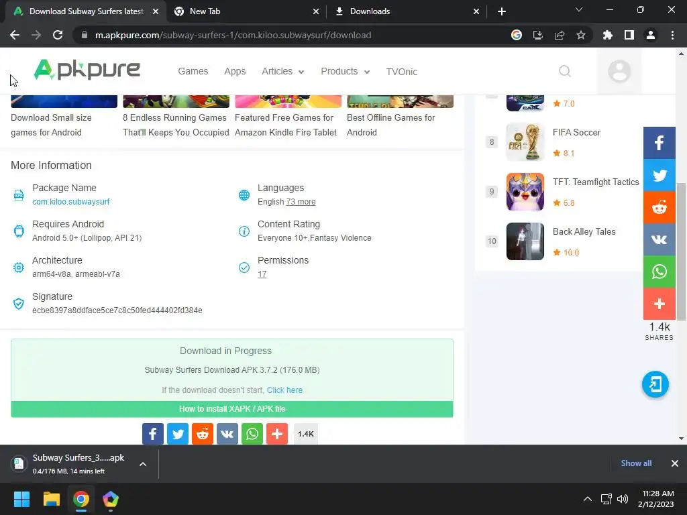Open the Google account icon in address bar
Viewport: 687px width, 515px height.
click(x=517, y=35)
